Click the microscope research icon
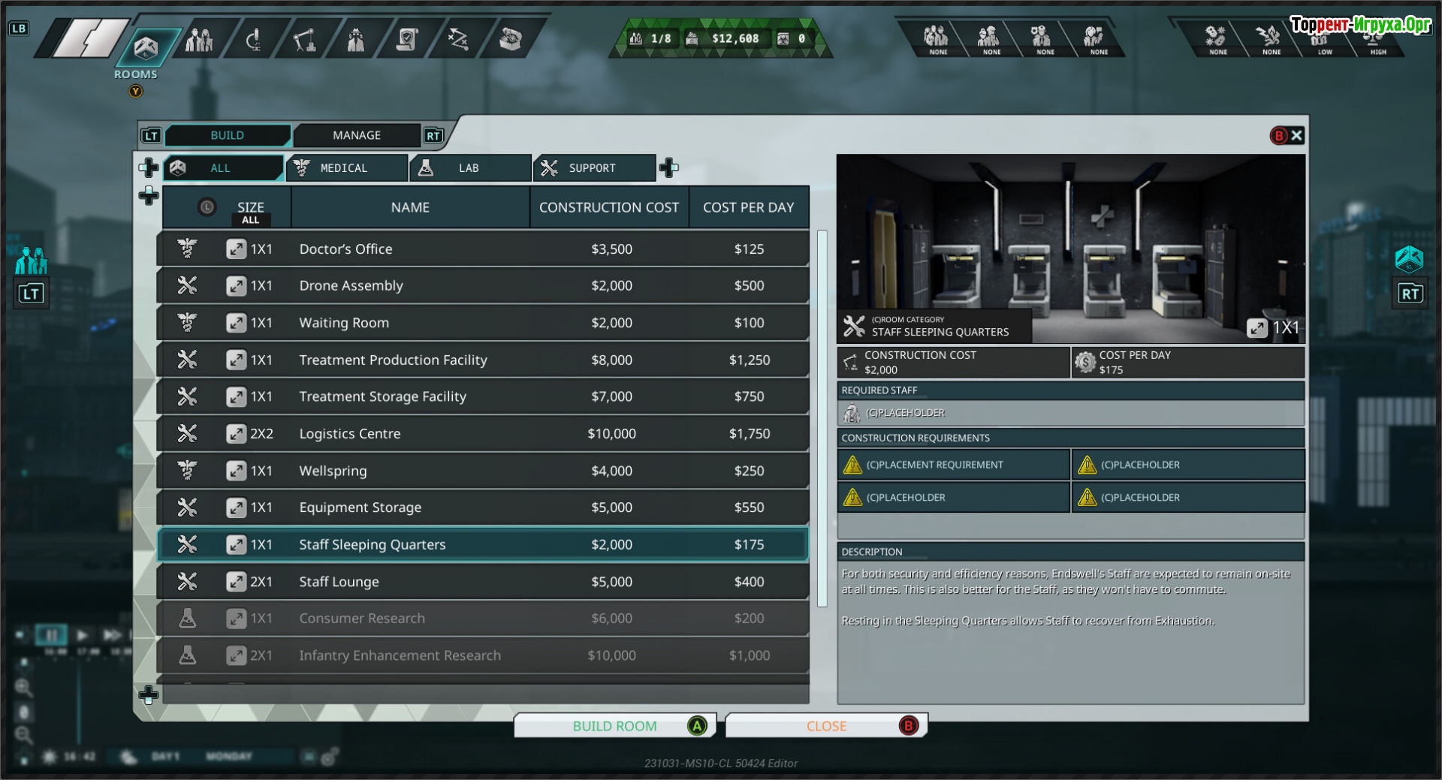The image size is (1442, 780). pyautogui.click(x=254, y=39)
